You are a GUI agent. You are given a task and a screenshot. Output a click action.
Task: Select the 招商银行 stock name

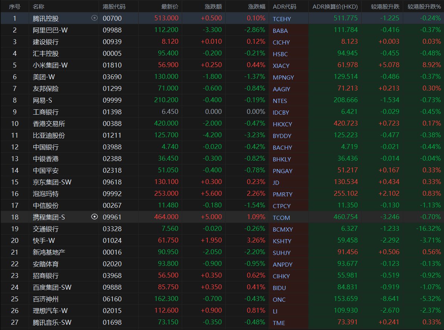click(46, 275)
